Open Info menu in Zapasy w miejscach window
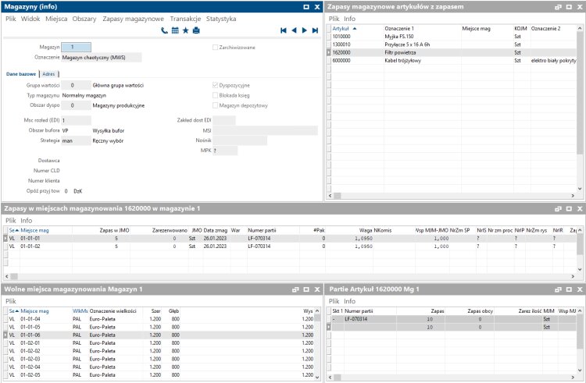The height and width of the screenshot is (383, 586). click(26, 221)
